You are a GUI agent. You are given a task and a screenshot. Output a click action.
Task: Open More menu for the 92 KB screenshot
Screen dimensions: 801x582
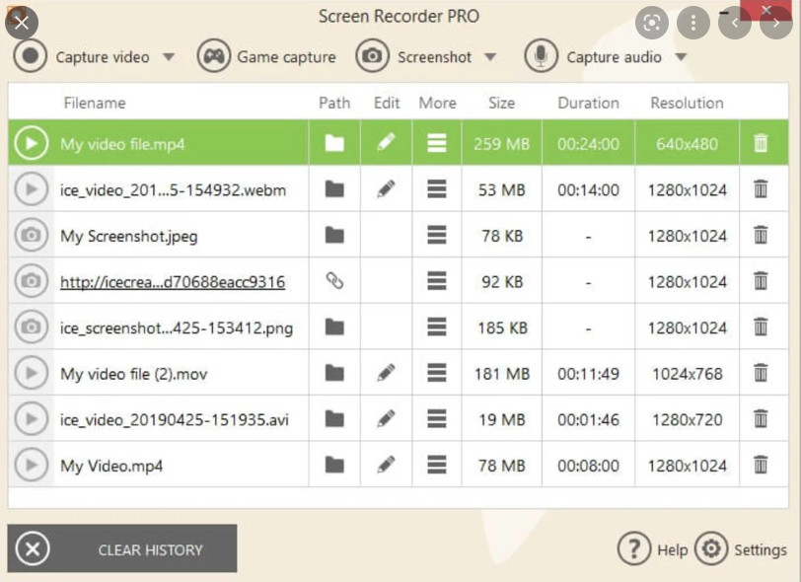[x=437, y=281]
